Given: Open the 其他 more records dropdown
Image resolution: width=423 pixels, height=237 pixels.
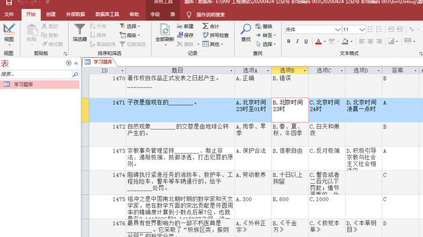Looking at the screenshot, I should click(213, 44).
